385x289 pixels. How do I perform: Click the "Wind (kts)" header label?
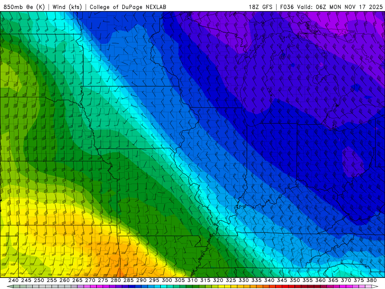click(67, 7)
